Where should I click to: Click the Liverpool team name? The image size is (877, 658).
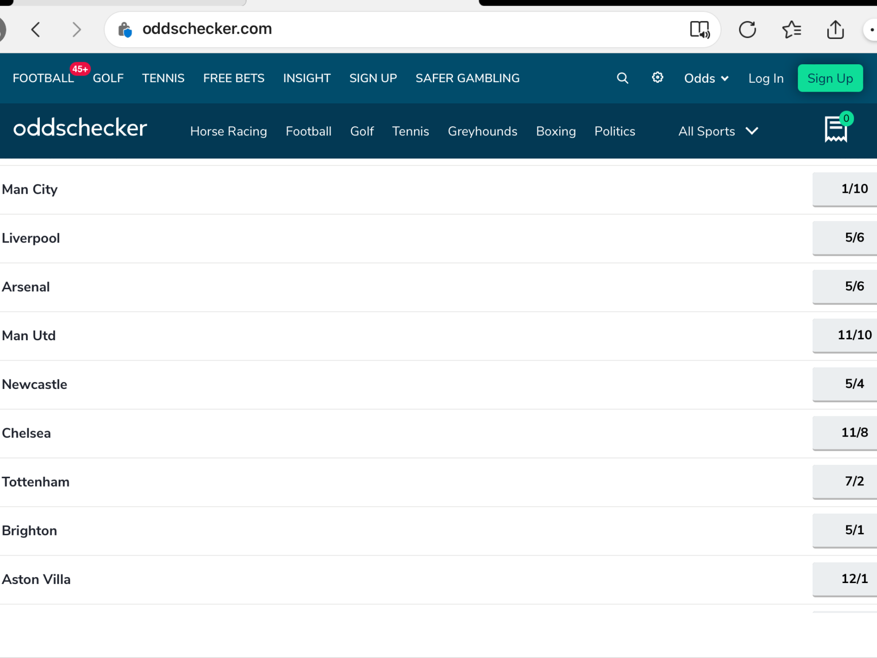(31, 238)
